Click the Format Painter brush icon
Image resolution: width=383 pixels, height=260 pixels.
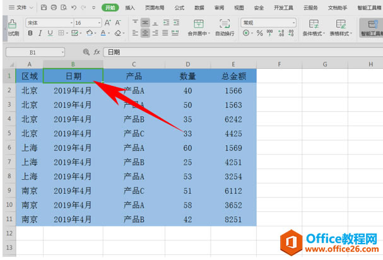[12, 24]
